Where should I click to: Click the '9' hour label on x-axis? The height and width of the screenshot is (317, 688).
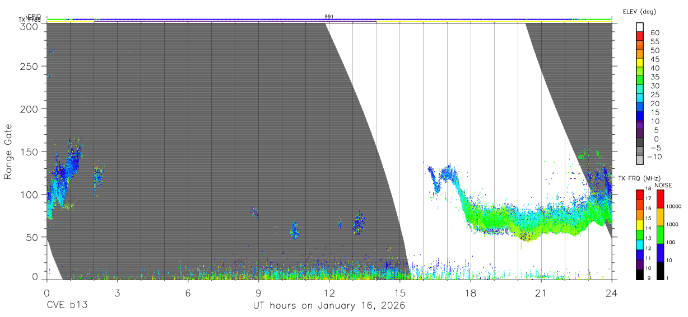(258, 292)
